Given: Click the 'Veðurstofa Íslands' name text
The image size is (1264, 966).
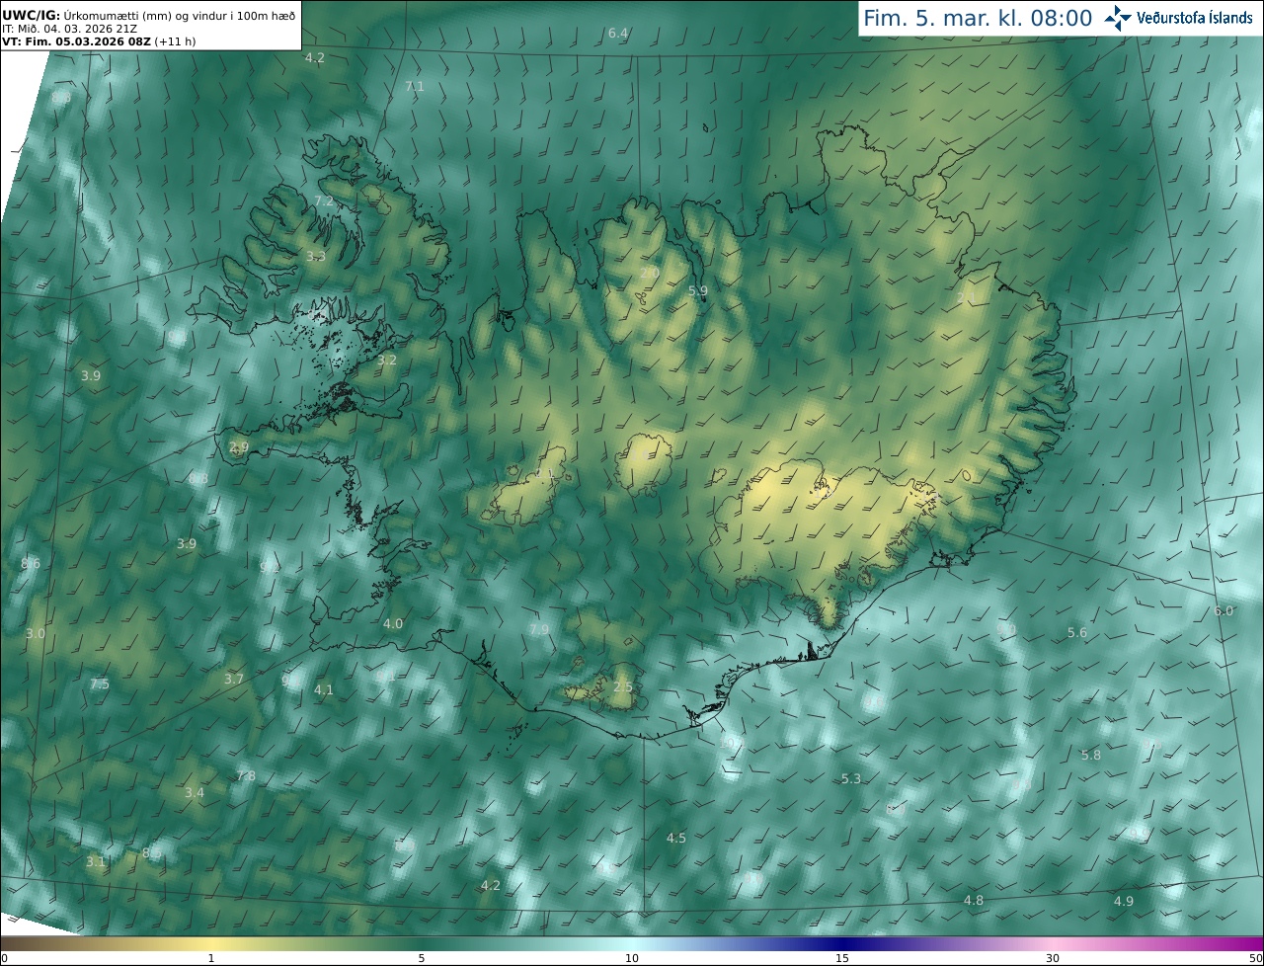Looking at the screenshot, I should click(x=1195, y=18).
